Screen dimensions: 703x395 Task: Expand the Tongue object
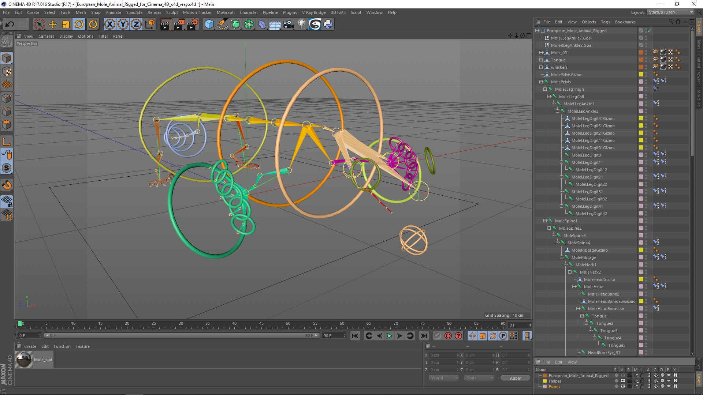pyautogui.click(x=541, y=60)
